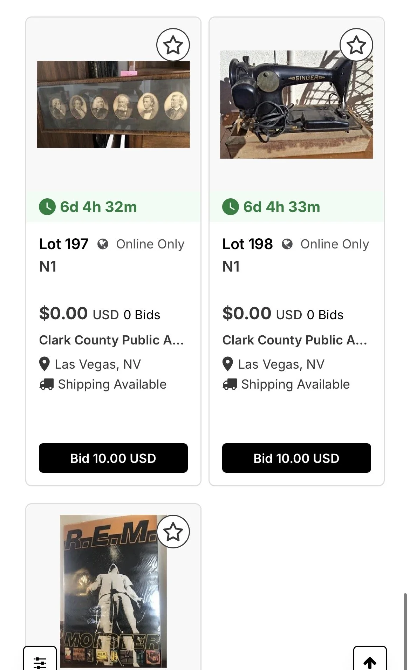Screen dimensions: 410x670
Task: Click the shipping truck icon on Lot 198
Action: tap(230, 384)
